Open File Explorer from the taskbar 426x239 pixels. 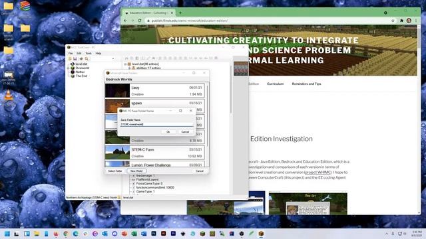(x=36, y=234)
